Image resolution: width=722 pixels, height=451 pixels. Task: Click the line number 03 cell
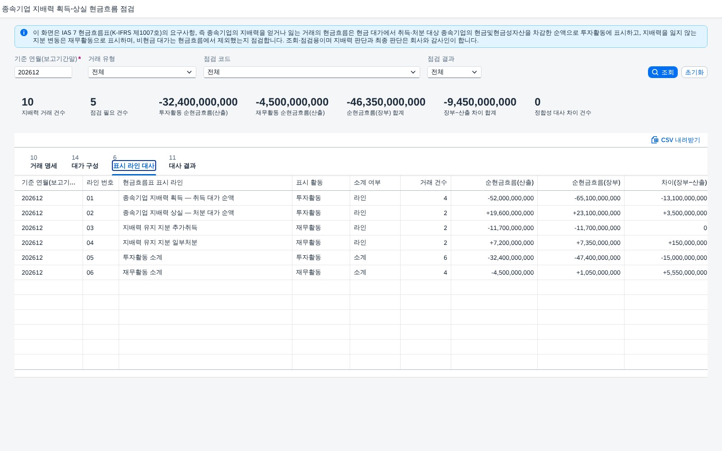tap(101, 228)
